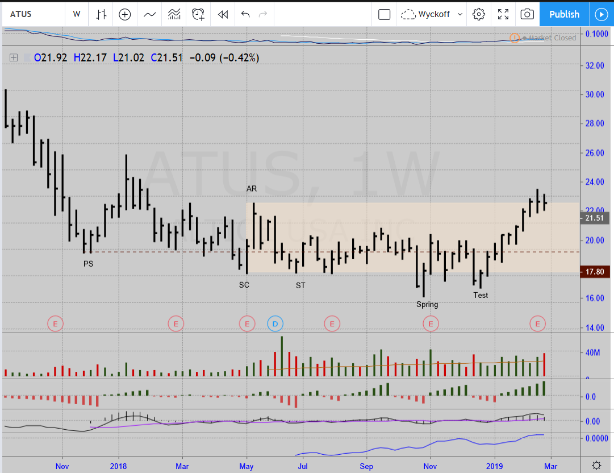614x473 pixels.
Task: Open the Indicators menu icon
Action: [x=149, y=14]
